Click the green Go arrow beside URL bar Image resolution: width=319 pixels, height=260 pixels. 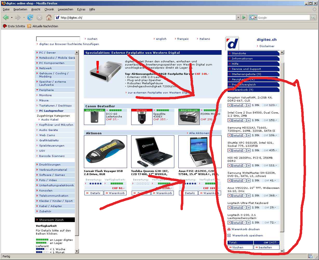(244, 18)
